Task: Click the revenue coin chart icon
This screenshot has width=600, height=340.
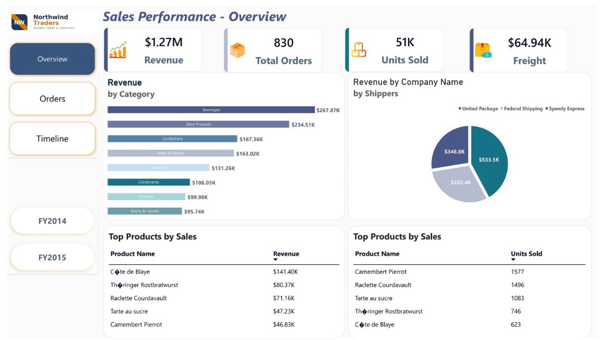Action: (118, 50)
